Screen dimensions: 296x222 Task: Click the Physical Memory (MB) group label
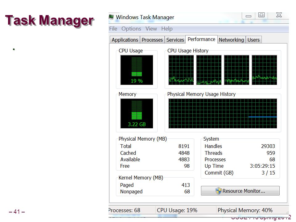(142, 139)
